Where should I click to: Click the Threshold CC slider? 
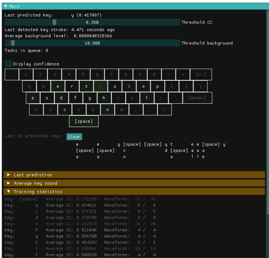[x=92, y=22]
